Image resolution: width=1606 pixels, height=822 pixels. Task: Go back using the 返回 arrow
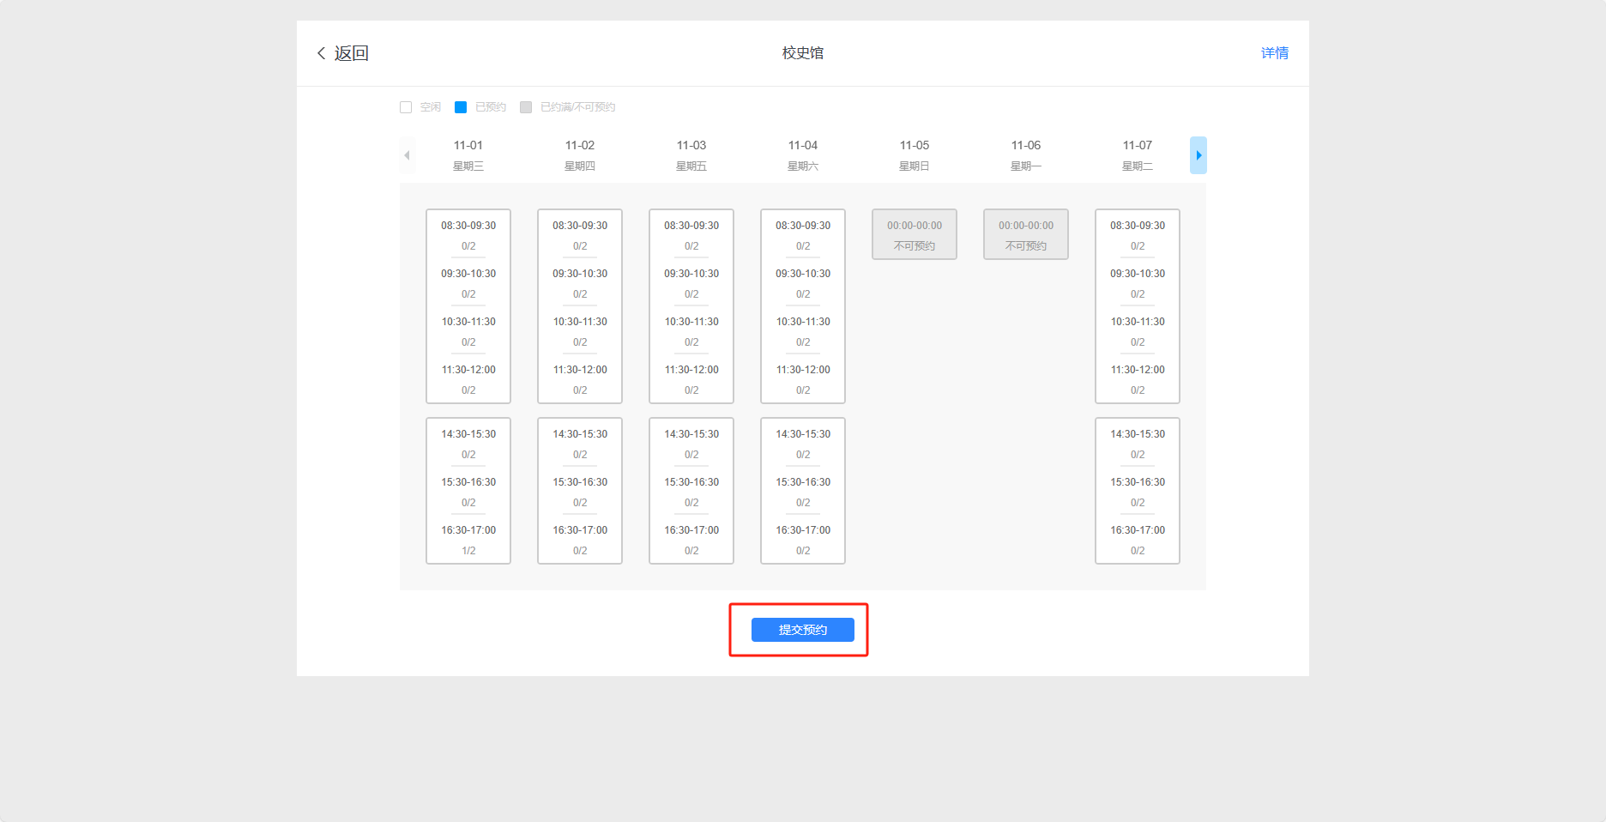coord(342,53)
